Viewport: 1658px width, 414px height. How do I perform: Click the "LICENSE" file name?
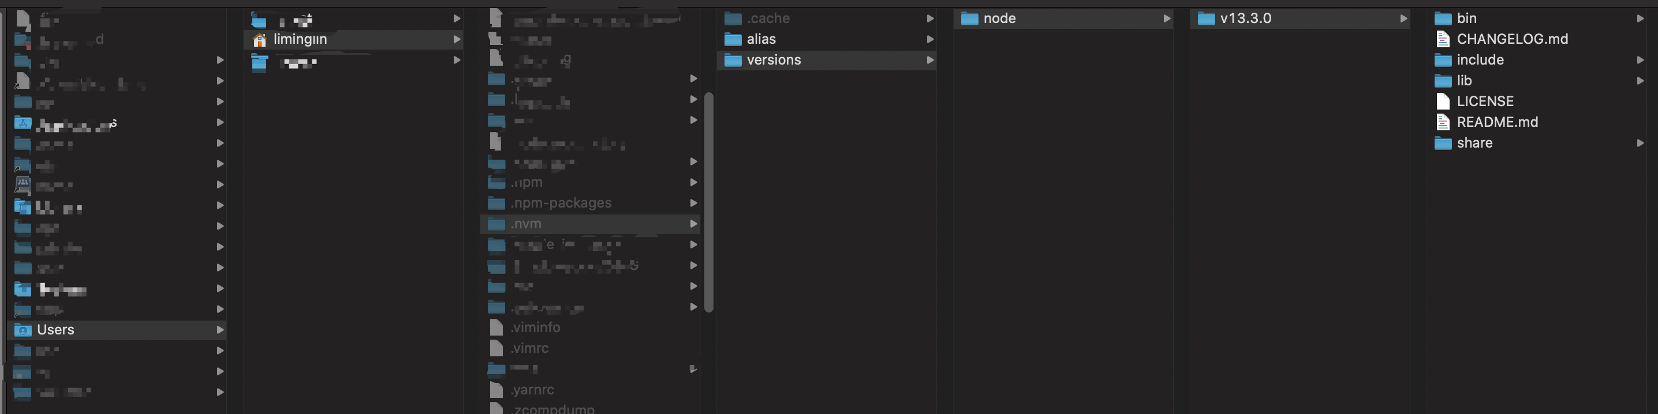pyautogui.click(x=1485, y=101)
